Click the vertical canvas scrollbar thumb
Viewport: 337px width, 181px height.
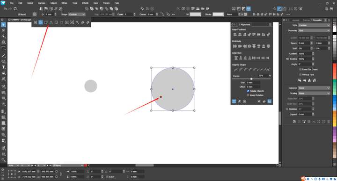280,118
